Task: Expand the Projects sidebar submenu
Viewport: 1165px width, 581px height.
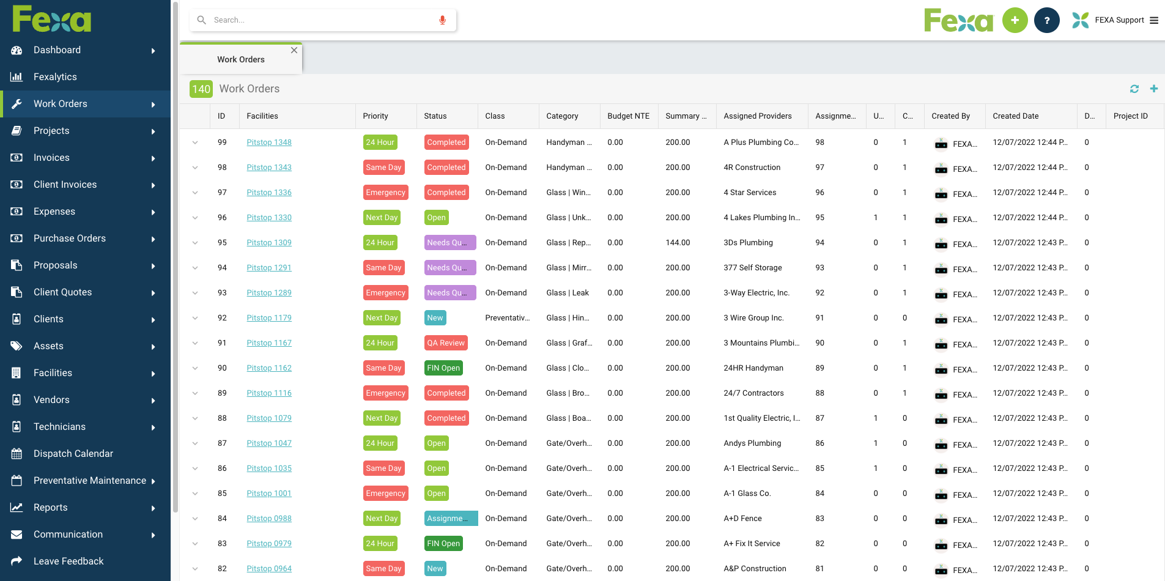Action: 153,131
